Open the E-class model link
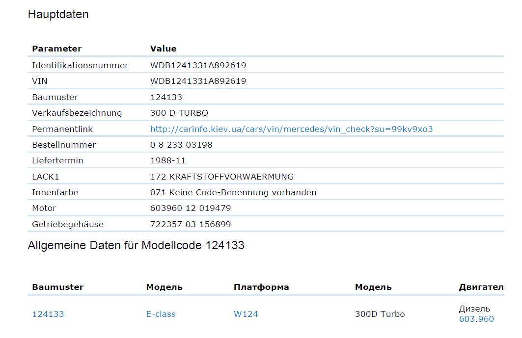This screenshot has height=338, width=522. pyautogui.click(x=161, y=314)
